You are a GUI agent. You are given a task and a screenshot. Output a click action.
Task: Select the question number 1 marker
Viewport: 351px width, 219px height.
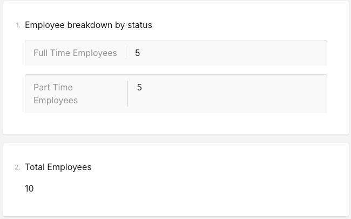[x=18, y=25]
